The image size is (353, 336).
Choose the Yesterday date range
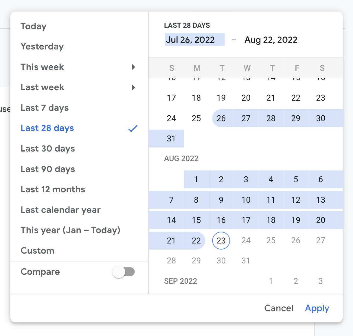[x=42, y=47]
